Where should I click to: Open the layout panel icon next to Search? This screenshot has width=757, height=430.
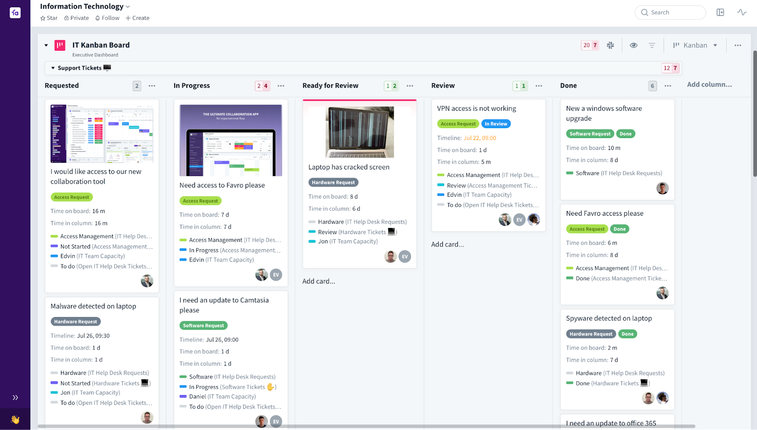[720, 12]
